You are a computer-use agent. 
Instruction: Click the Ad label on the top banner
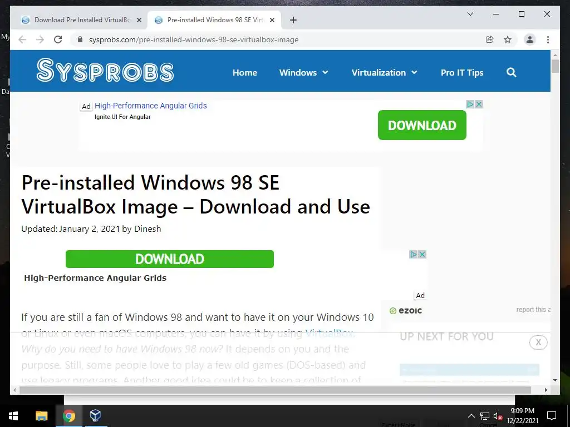[x=86, y=106]
